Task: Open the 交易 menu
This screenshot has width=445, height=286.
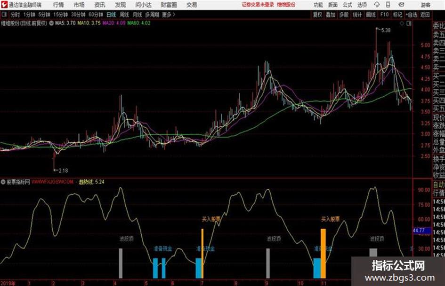Action: click(x=192, y=5)
